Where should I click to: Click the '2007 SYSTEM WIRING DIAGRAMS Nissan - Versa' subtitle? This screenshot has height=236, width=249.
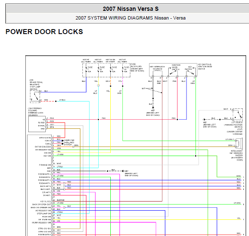point(130,18)
